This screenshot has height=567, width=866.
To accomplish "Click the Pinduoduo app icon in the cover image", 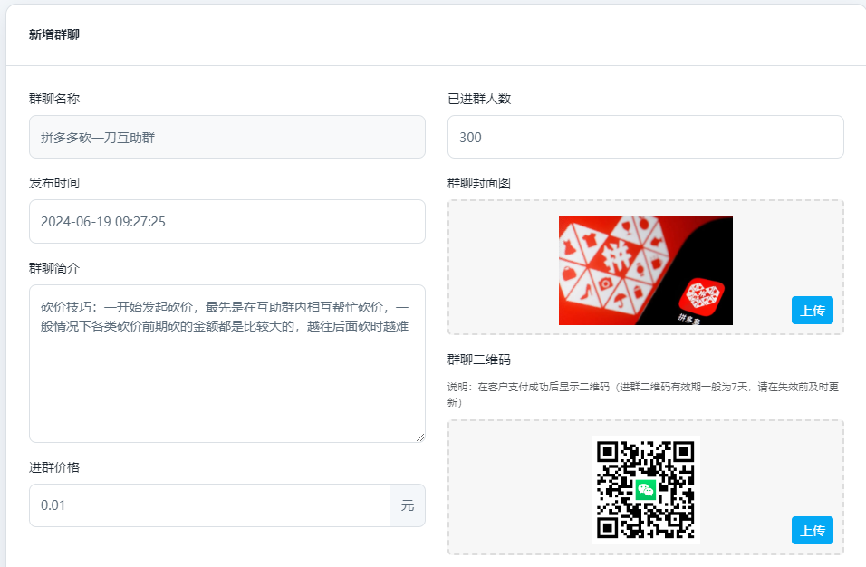I will [702, 296].
